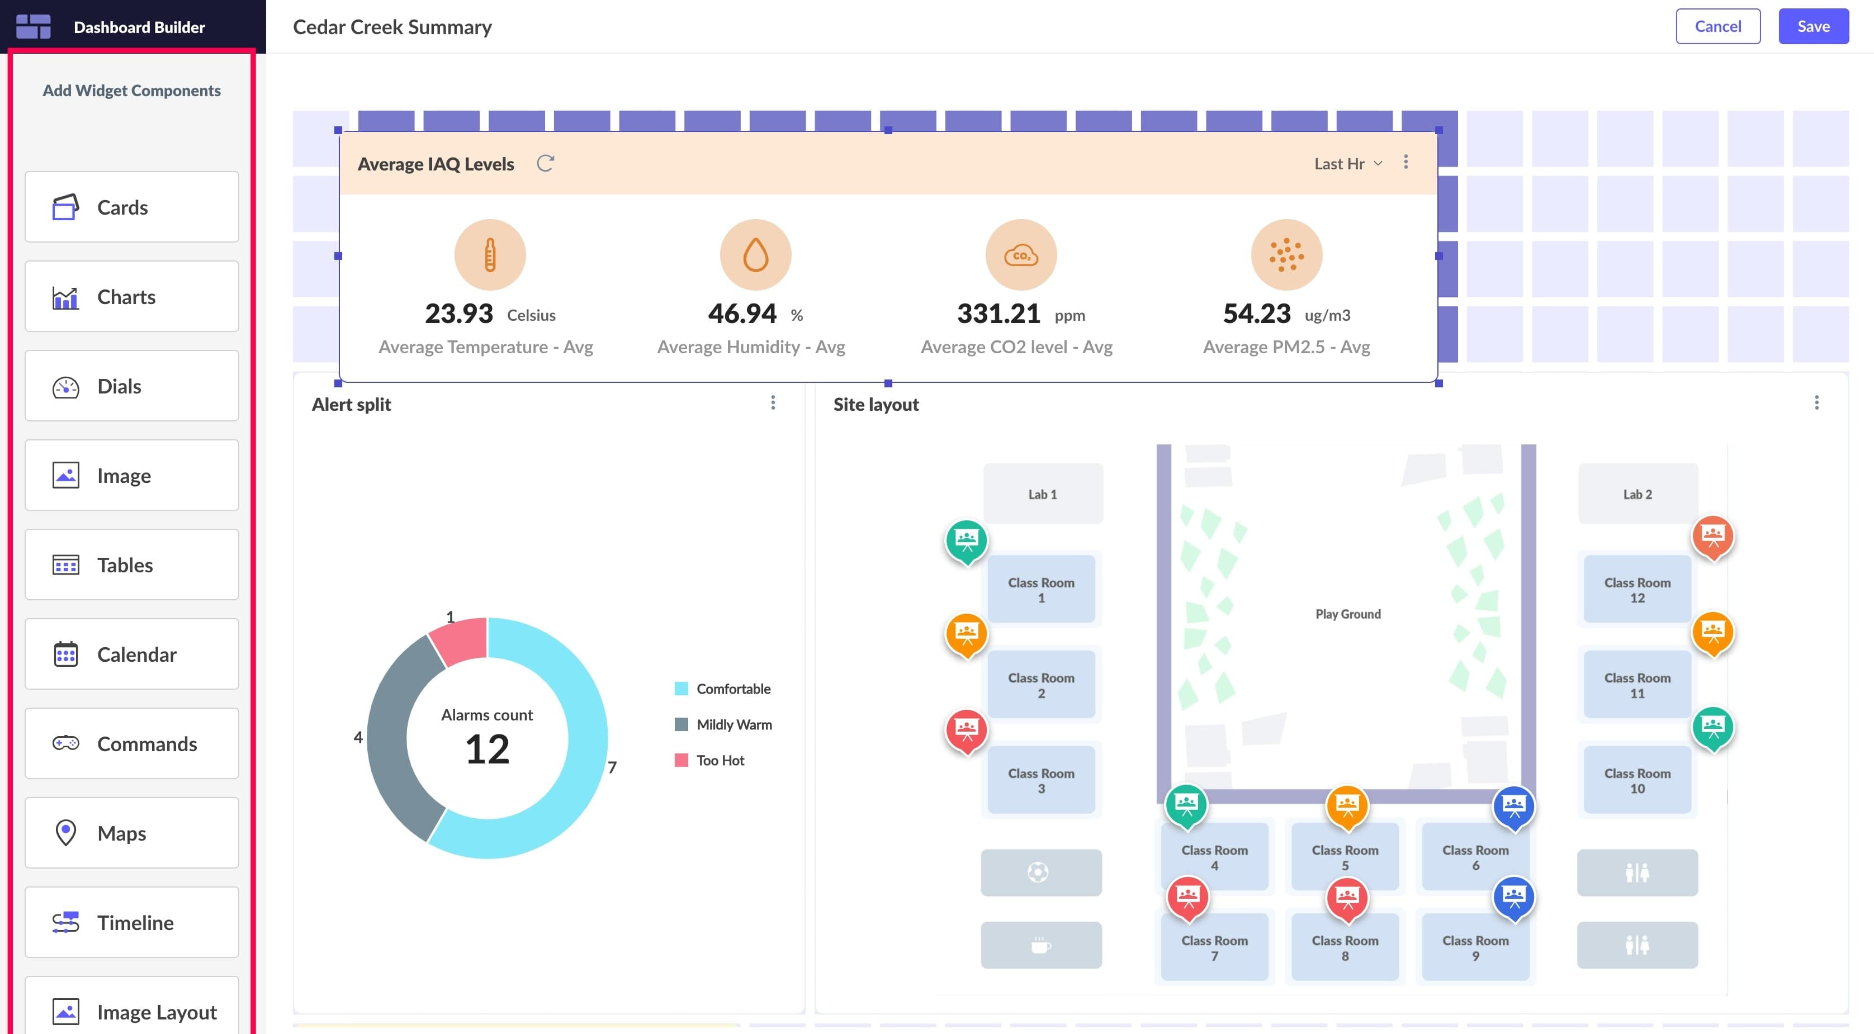Choose the Timeline widget component
Image resolution: width=1874 pixels, height=1034 pixels.
point(132,922)
